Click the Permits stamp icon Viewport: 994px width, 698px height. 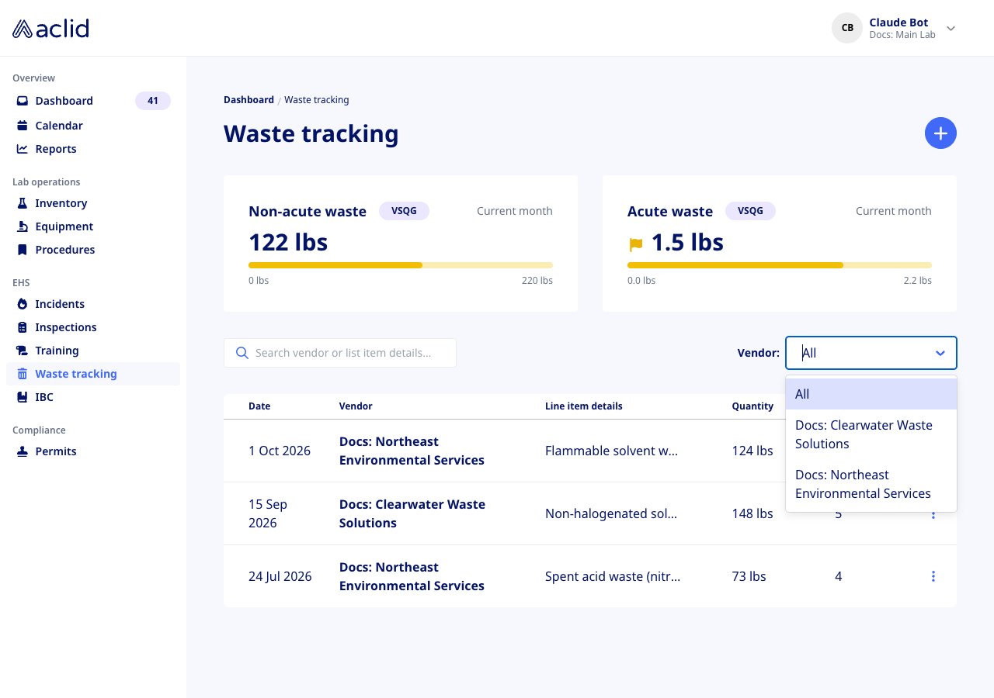click(x=23, y=451)
